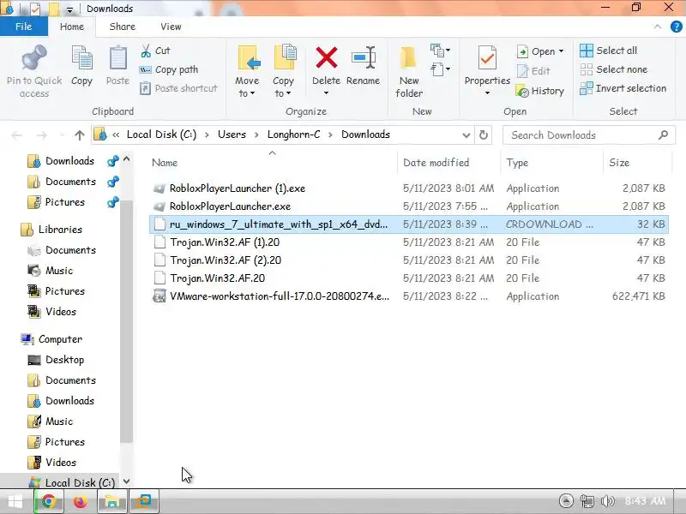Switch to the Home ribbon tab

tap(72, 27)
